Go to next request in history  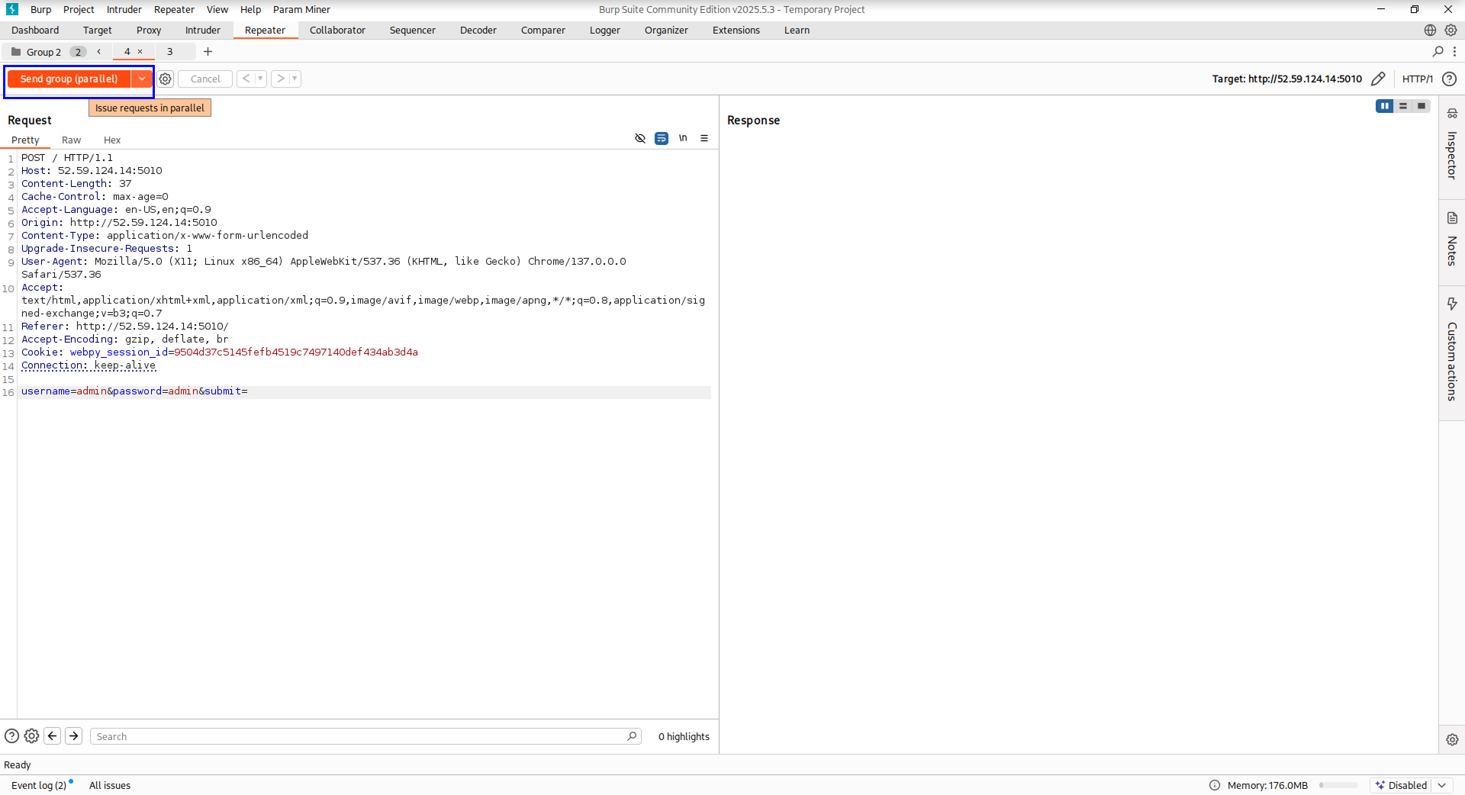[x=280, y=79]
